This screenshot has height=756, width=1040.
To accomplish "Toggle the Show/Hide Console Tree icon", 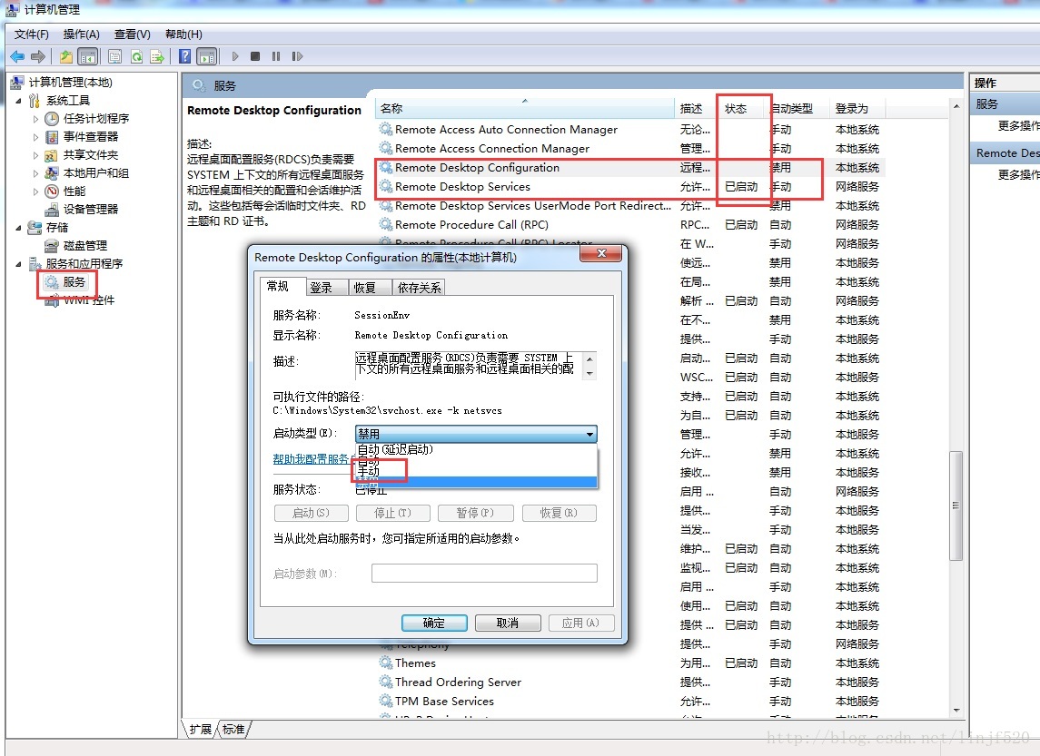I will pos(87,57).
